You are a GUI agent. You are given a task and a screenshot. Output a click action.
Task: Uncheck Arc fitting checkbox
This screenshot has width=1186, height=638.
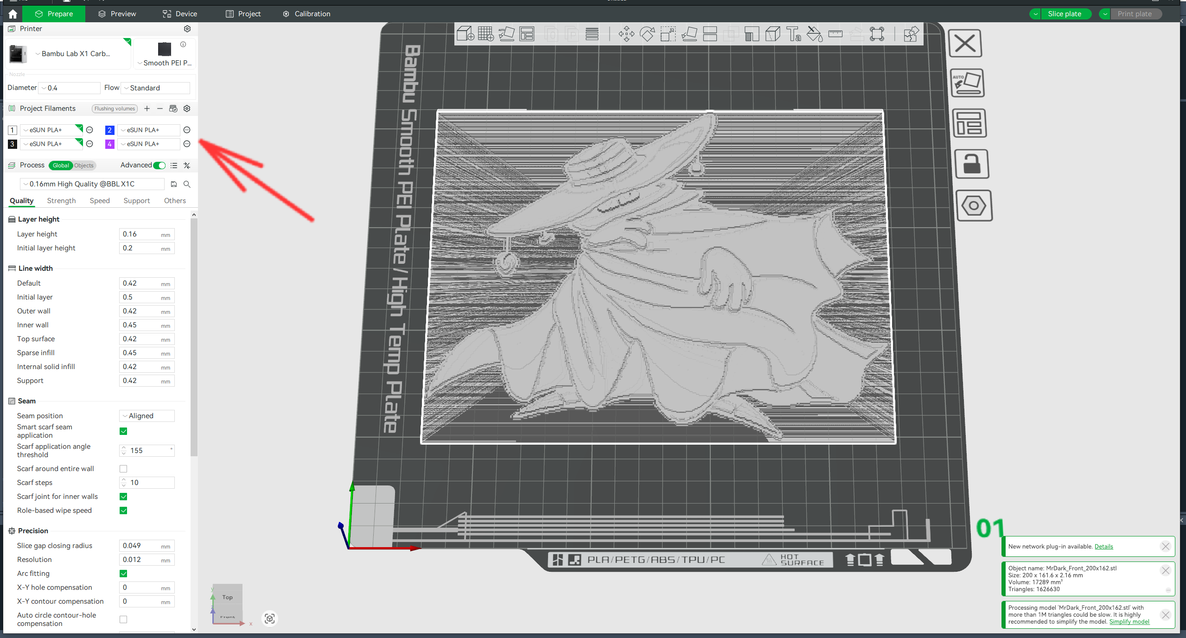tap(123, 574)
